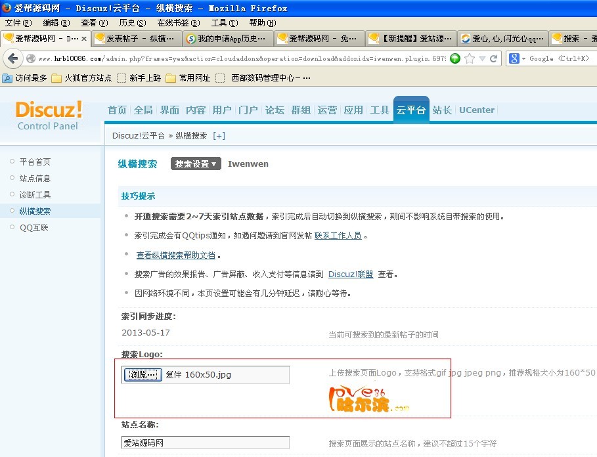Screen dimensions: 597x457
Task: Open the 工具 menu in menu bar
Action: [x=224, y=23]
